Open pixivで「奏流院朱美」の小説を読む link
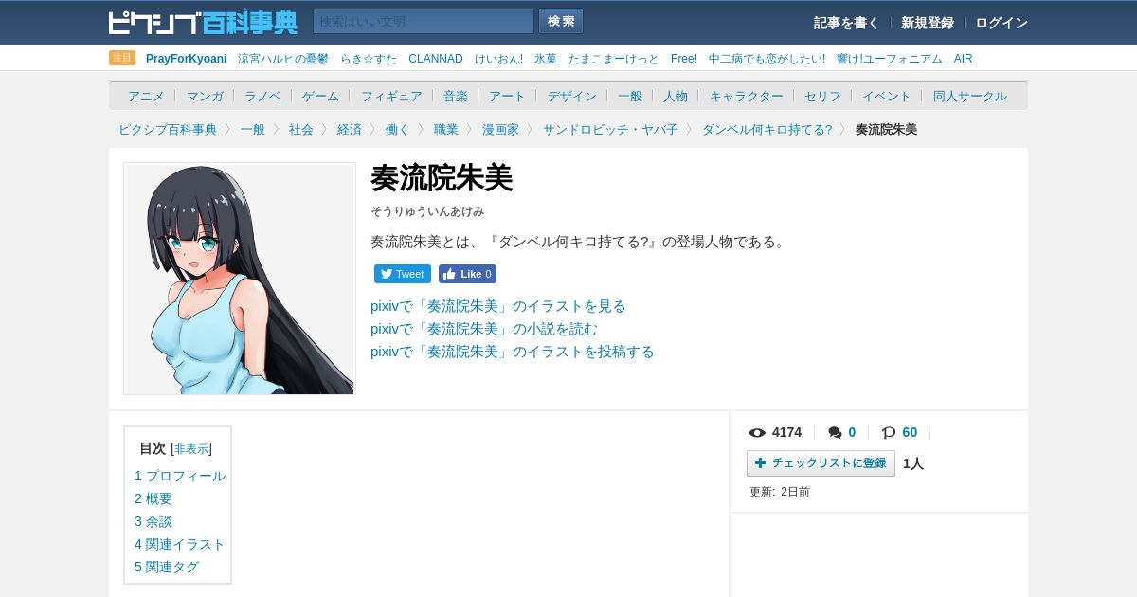This screenshot has width=1137, height=597. pos(484,329)
